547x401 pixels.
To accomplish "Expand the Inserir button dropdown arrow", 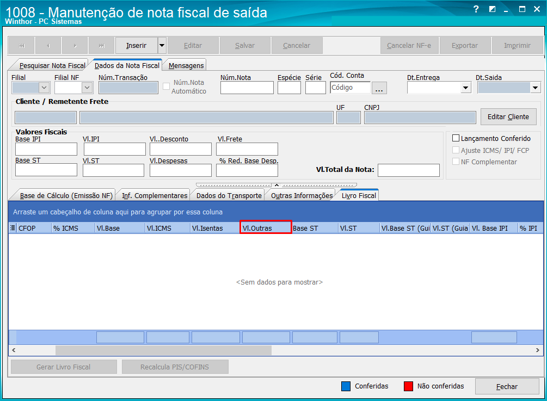I will (162, 46).
